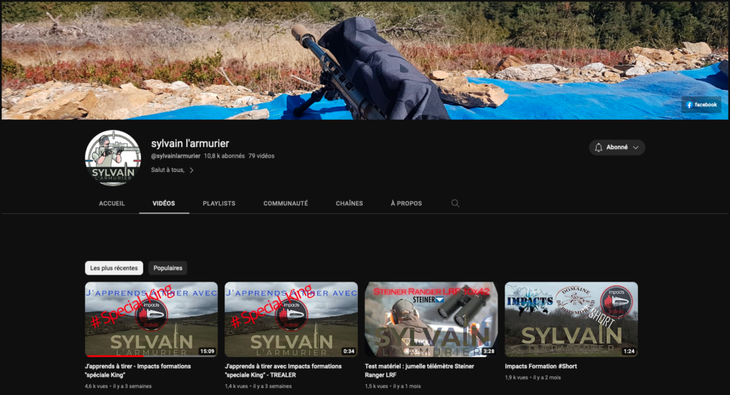
Task: Click the notification bell icon
Action: [x=599, y=147]
